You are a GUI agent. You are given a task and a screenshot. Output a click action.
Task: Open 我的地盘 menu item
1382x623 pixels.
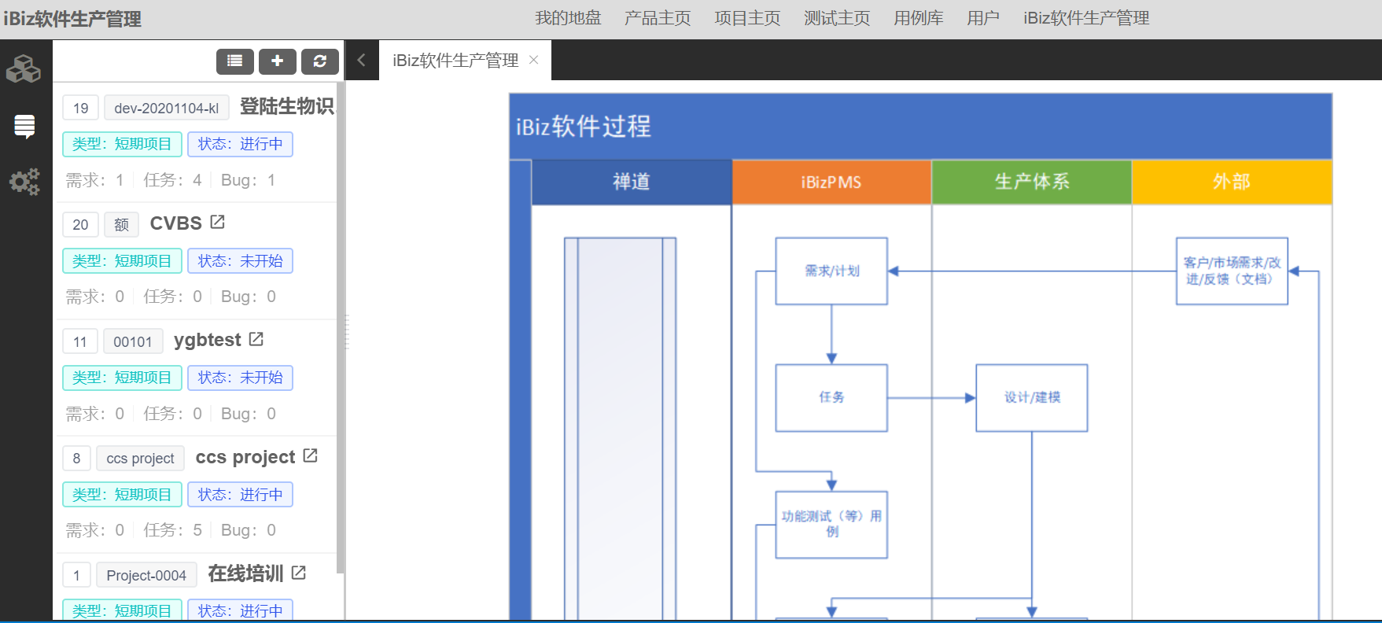pos(568,18)
